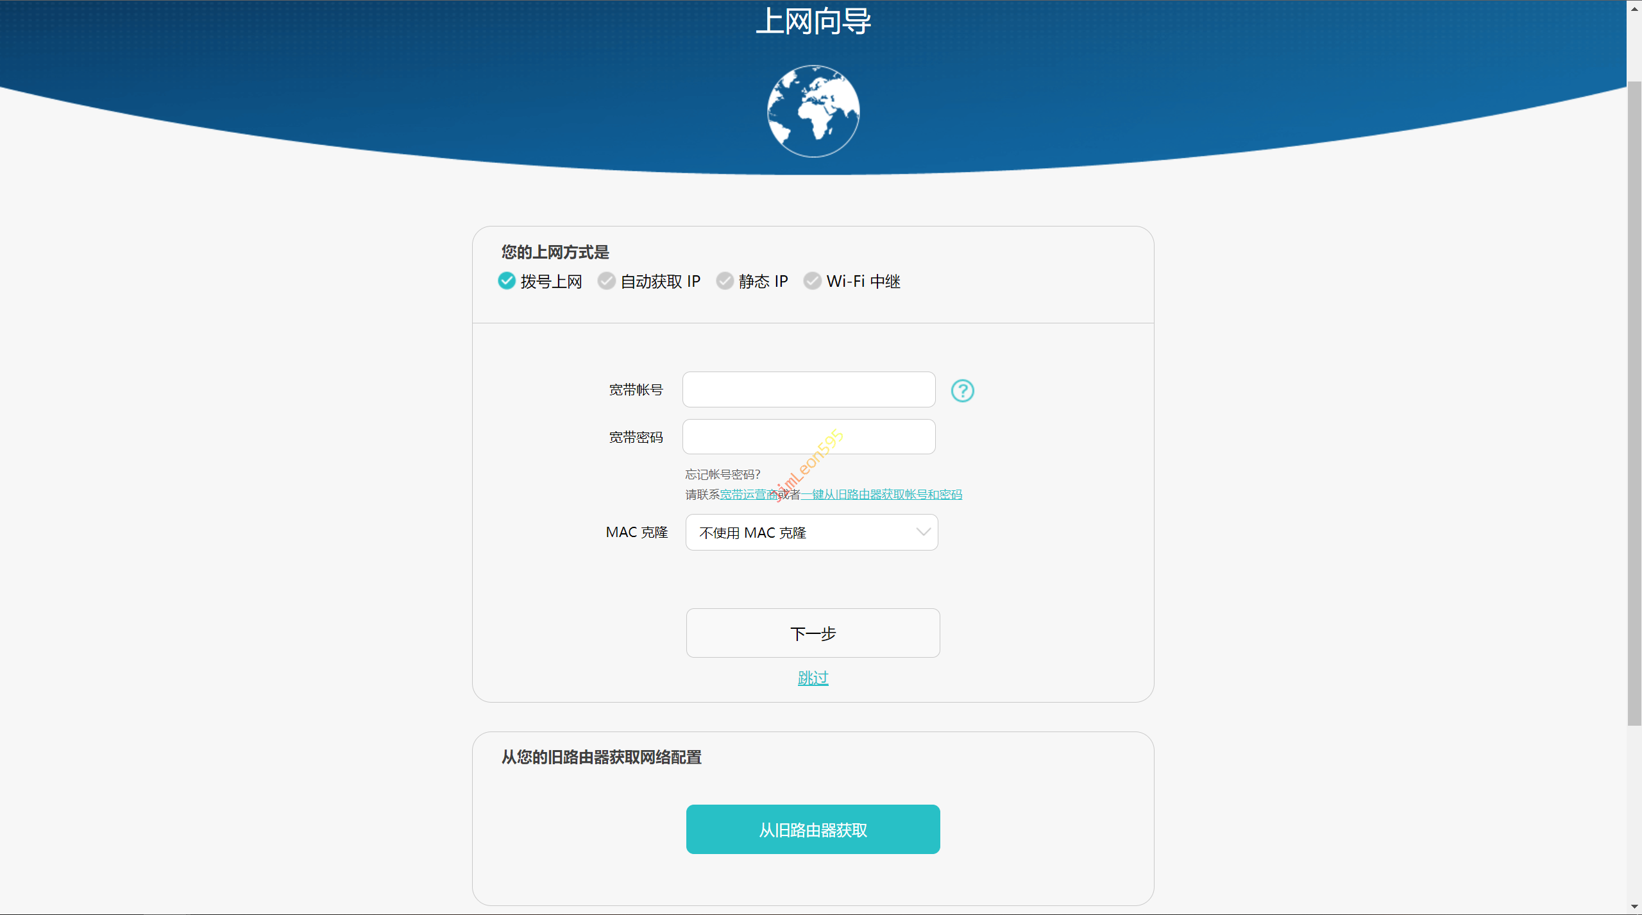Click the 上网向导 page title
The width and height of the screenshot is (1642, 915).
pos(813,21)
